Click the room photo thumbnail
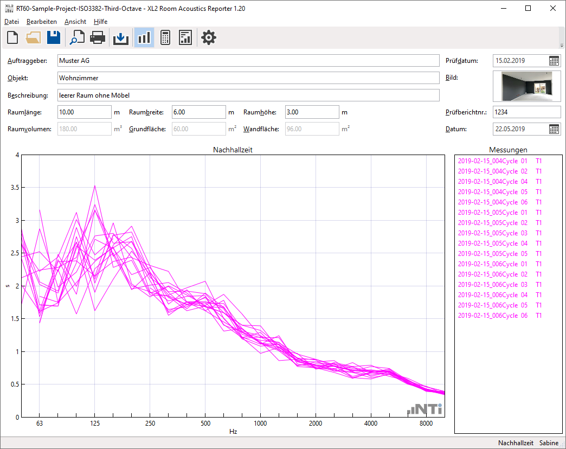The height and width of the screenshot is (449, 566). click(x=526, y=86)
